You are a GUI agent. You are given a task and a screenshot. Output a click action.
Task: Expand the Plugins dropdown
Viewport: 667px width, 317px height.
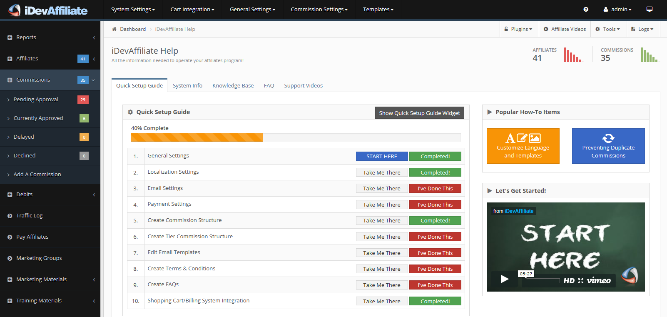(519, 29)
